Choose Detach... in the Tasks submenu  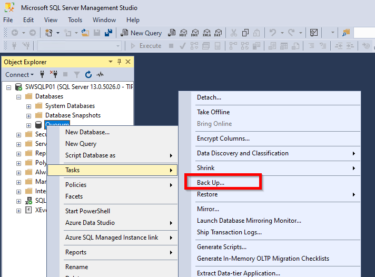tap(270, 97)
